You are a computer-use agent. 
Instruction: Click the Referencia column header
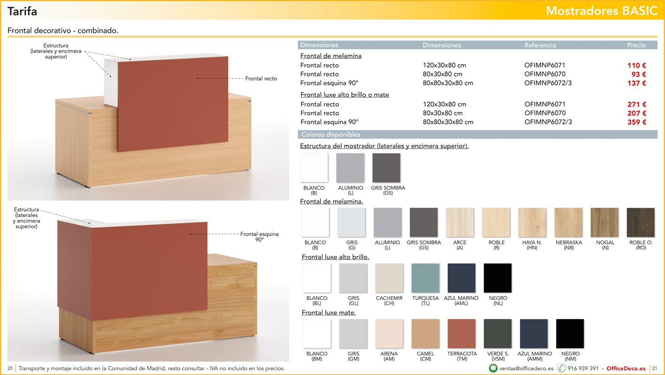click(540, 45)
